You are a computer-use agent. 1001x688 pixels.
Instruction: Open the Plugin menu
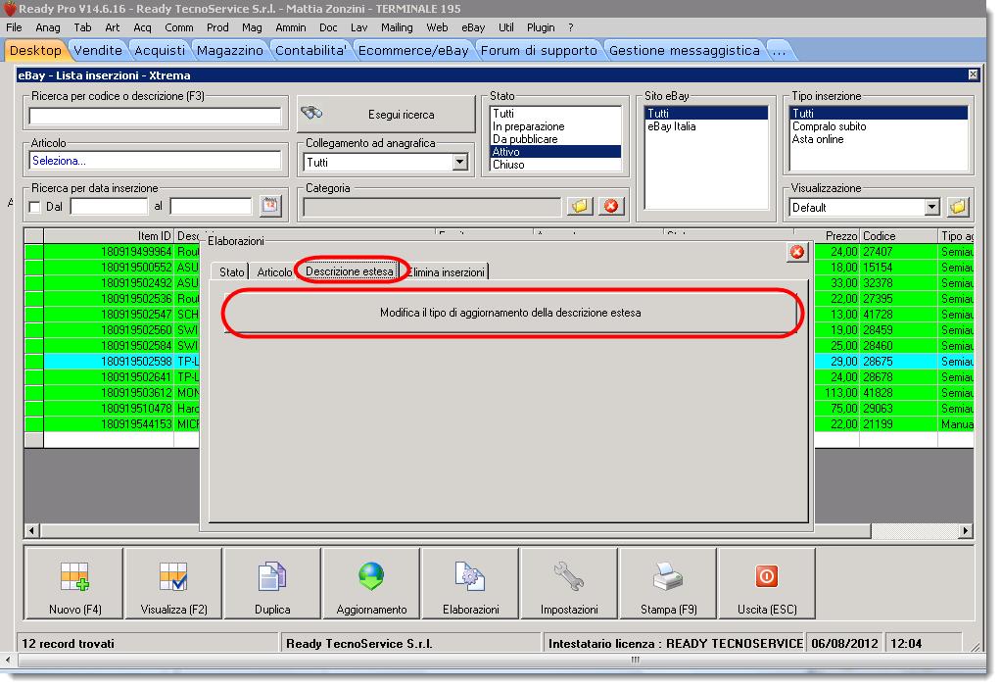[541, 27]
